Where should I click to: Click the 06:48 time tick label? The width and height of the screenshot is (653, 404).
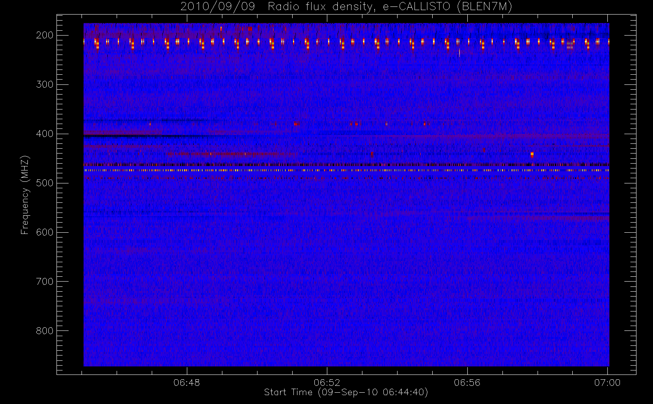click(186, 383)
